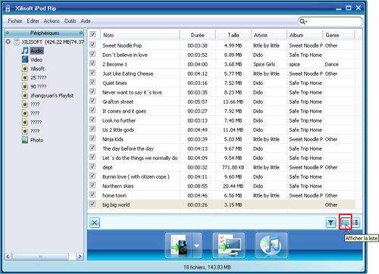
Task: Uncheck the Northern skies checkbox
Action: (92, 185)
